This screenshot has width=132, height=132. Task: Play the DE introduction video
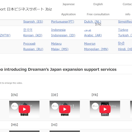[65, 109]
